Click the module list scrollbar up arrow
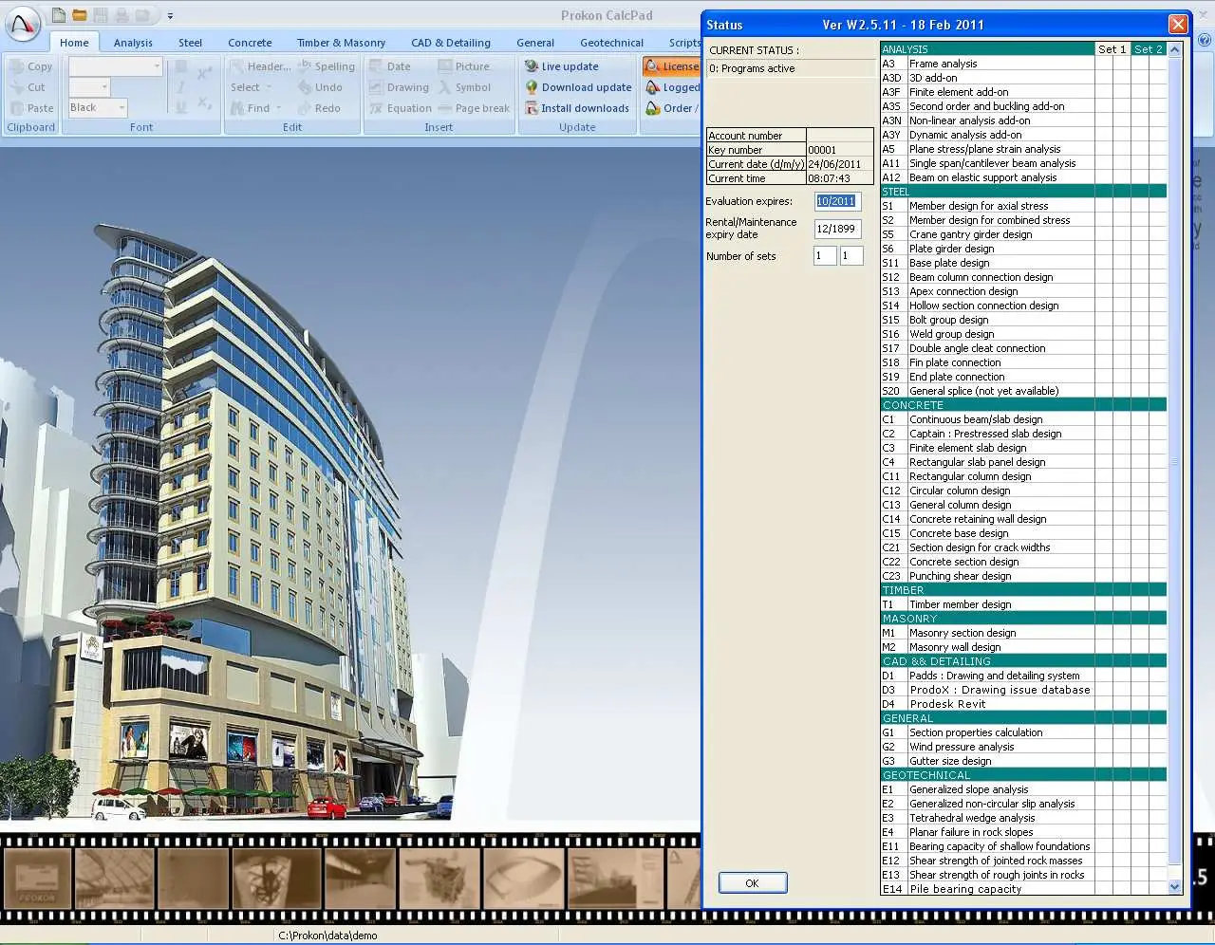 1174,49
